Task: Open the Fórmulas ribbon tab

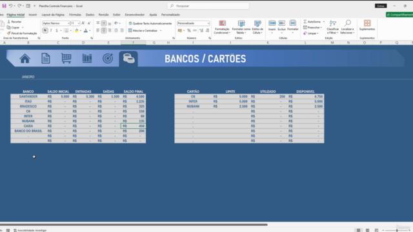Action: pyautogui.click(x=75, y=15)
